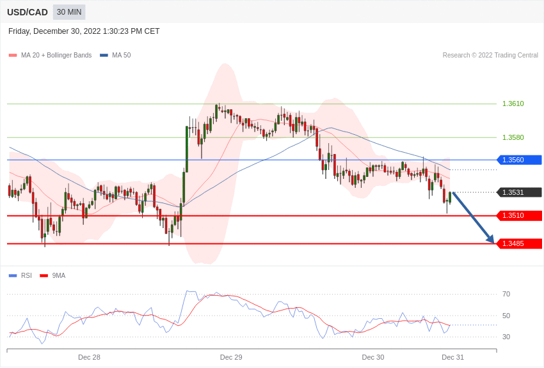Screen dimensions: 544x368
Task: Click the RSI 30 level label
Action: tap(506, 337)
